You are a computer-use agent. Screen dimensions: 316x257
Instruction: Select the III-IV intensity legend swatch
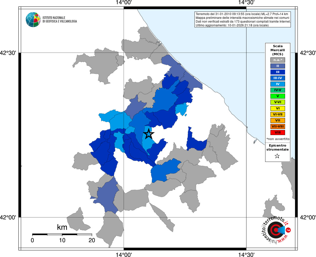click(x=278, y=78)
